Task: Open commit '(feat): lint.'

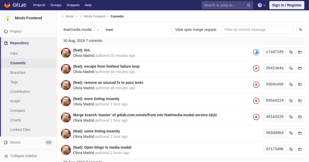Action: click(82, 50)
